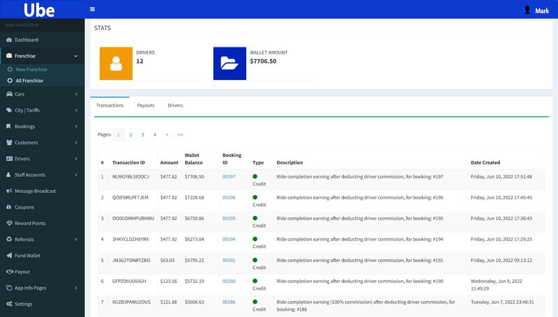Click the hamburger menu icon in header

(93, 10)
